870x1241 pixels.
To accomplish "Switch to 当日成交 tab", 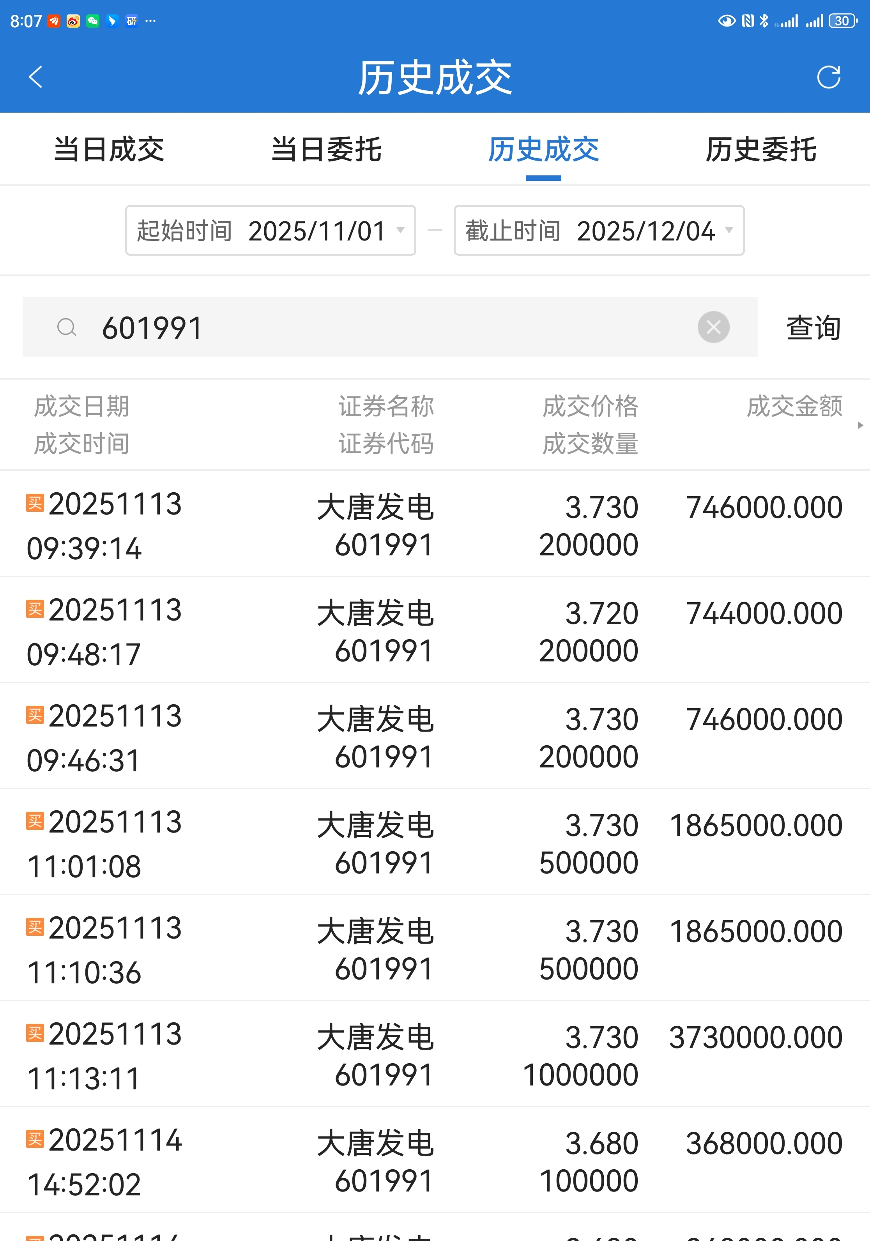I will (x=109, y=150).
